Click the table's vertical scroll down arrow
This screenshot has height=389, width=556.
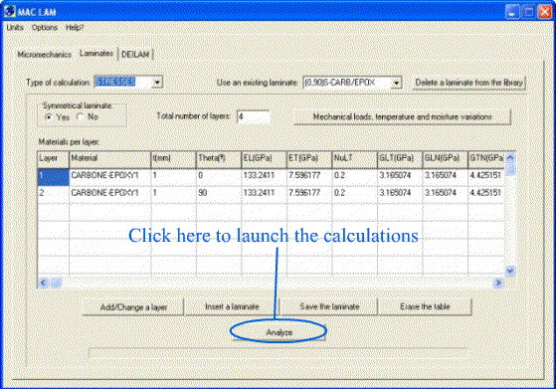pos(510,271)
